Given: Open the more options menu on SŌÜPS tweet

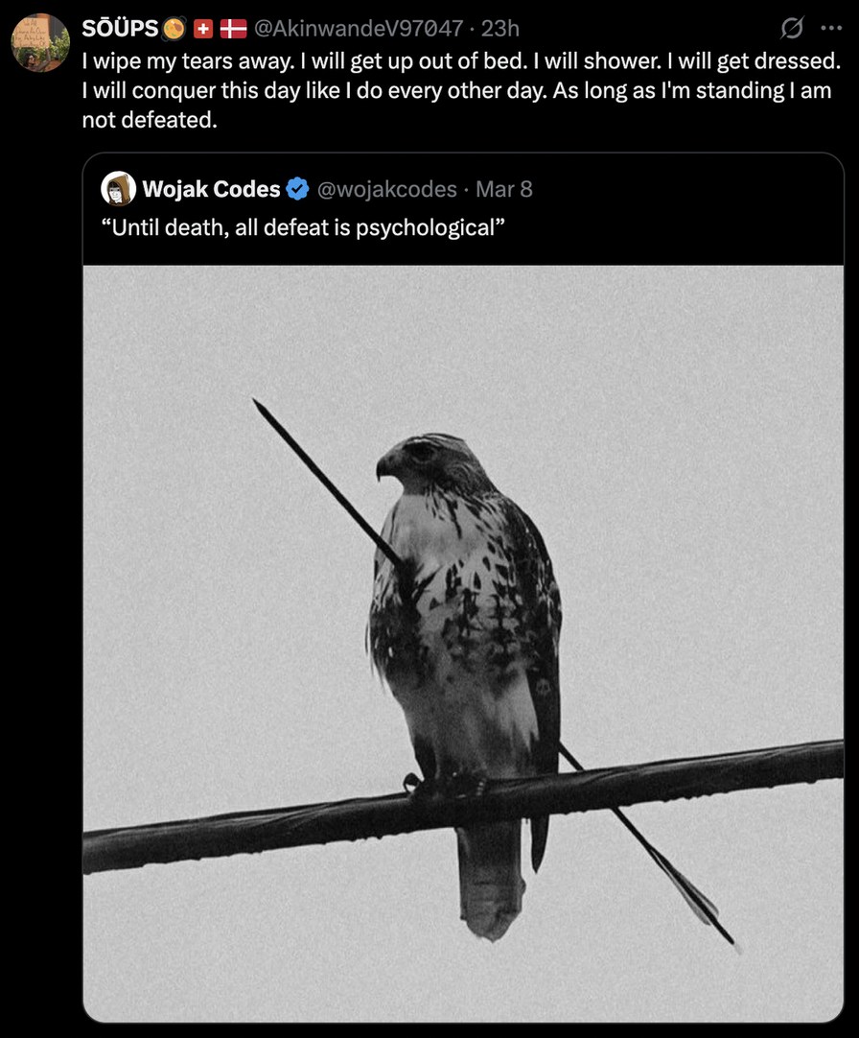Looking at the screenshot, I should pos(832,28).
